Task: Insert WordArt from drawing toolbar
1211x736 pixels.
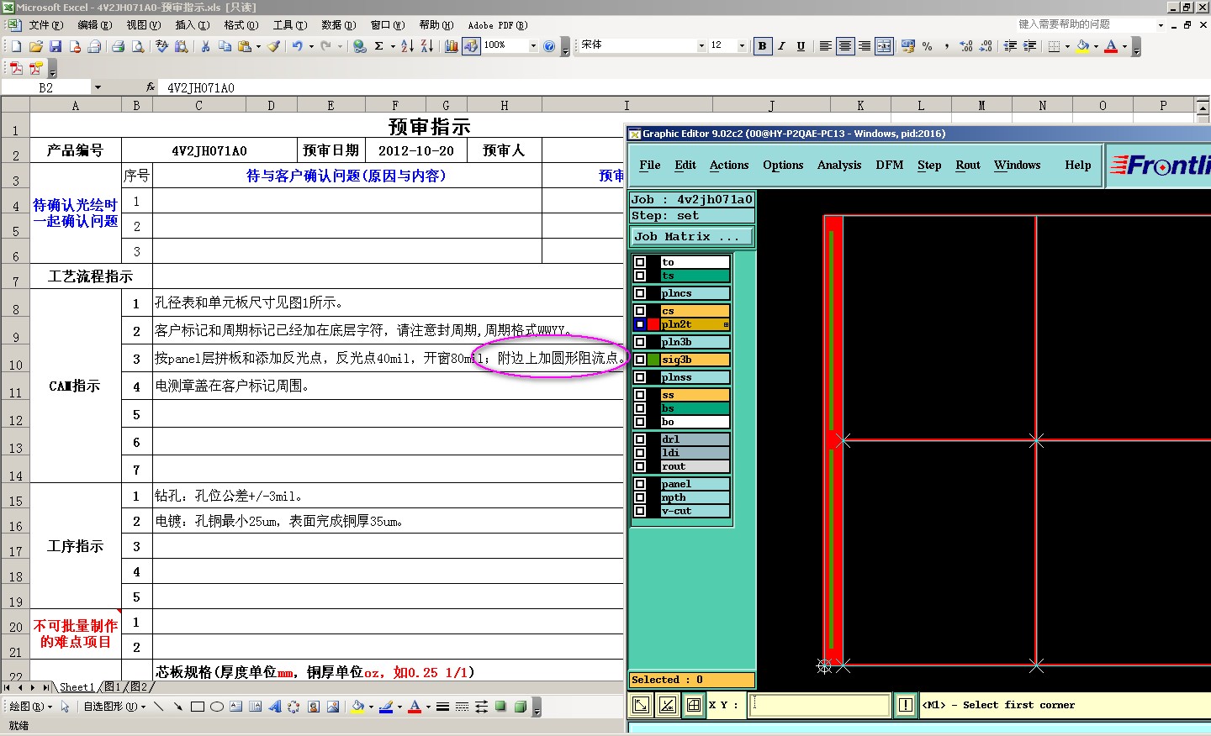Action: tap(274, 707)
